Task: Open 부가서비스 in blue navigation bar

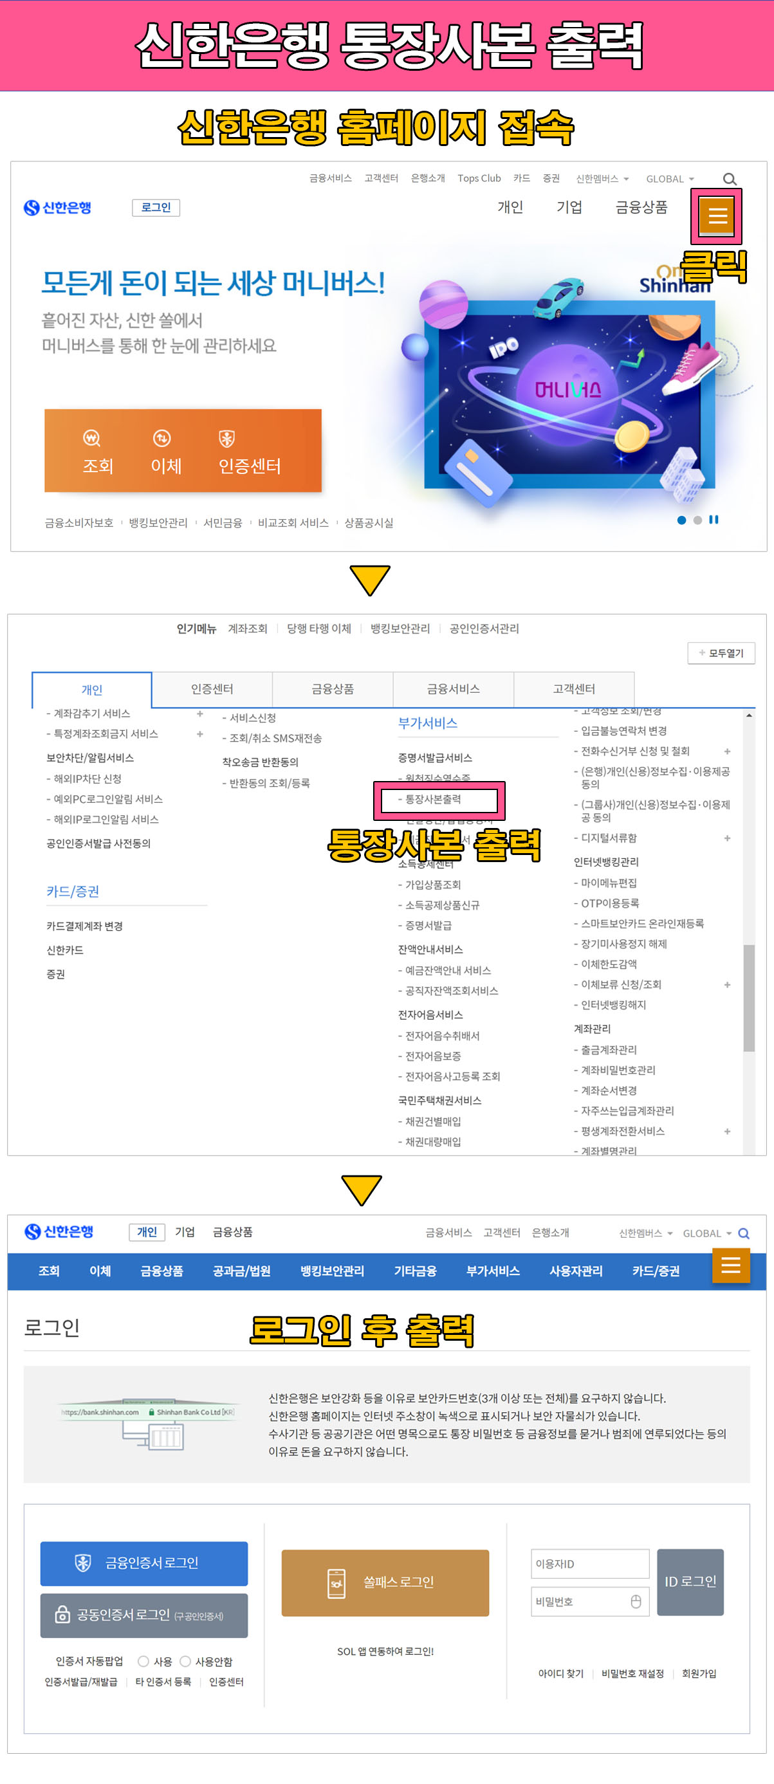Action: coord(492,1271)
